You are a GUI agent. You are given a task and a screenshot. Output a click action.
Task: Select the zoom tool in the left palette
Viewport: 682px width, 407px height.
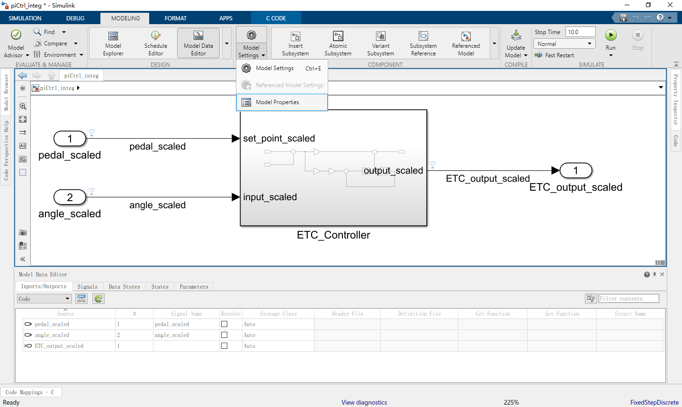click(x=22, y=106)
